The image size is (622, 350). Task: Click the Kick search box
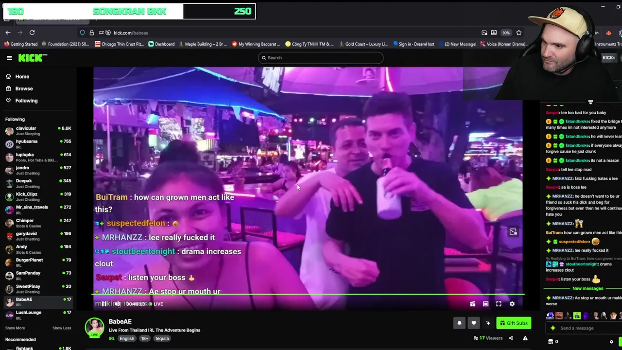[x=321, y=58]
